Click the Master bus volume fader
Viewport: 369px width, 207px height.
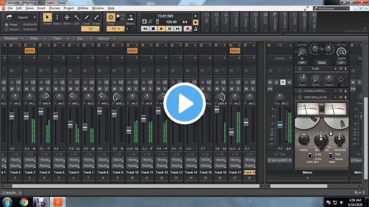pyautogui.click(x=280, y=125)
